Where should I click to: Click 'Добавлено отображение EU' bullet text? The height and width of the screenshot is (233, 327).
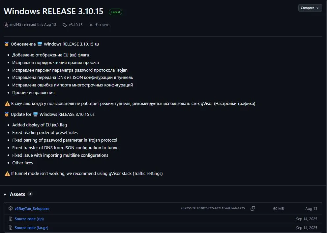[x=50, y=55]
